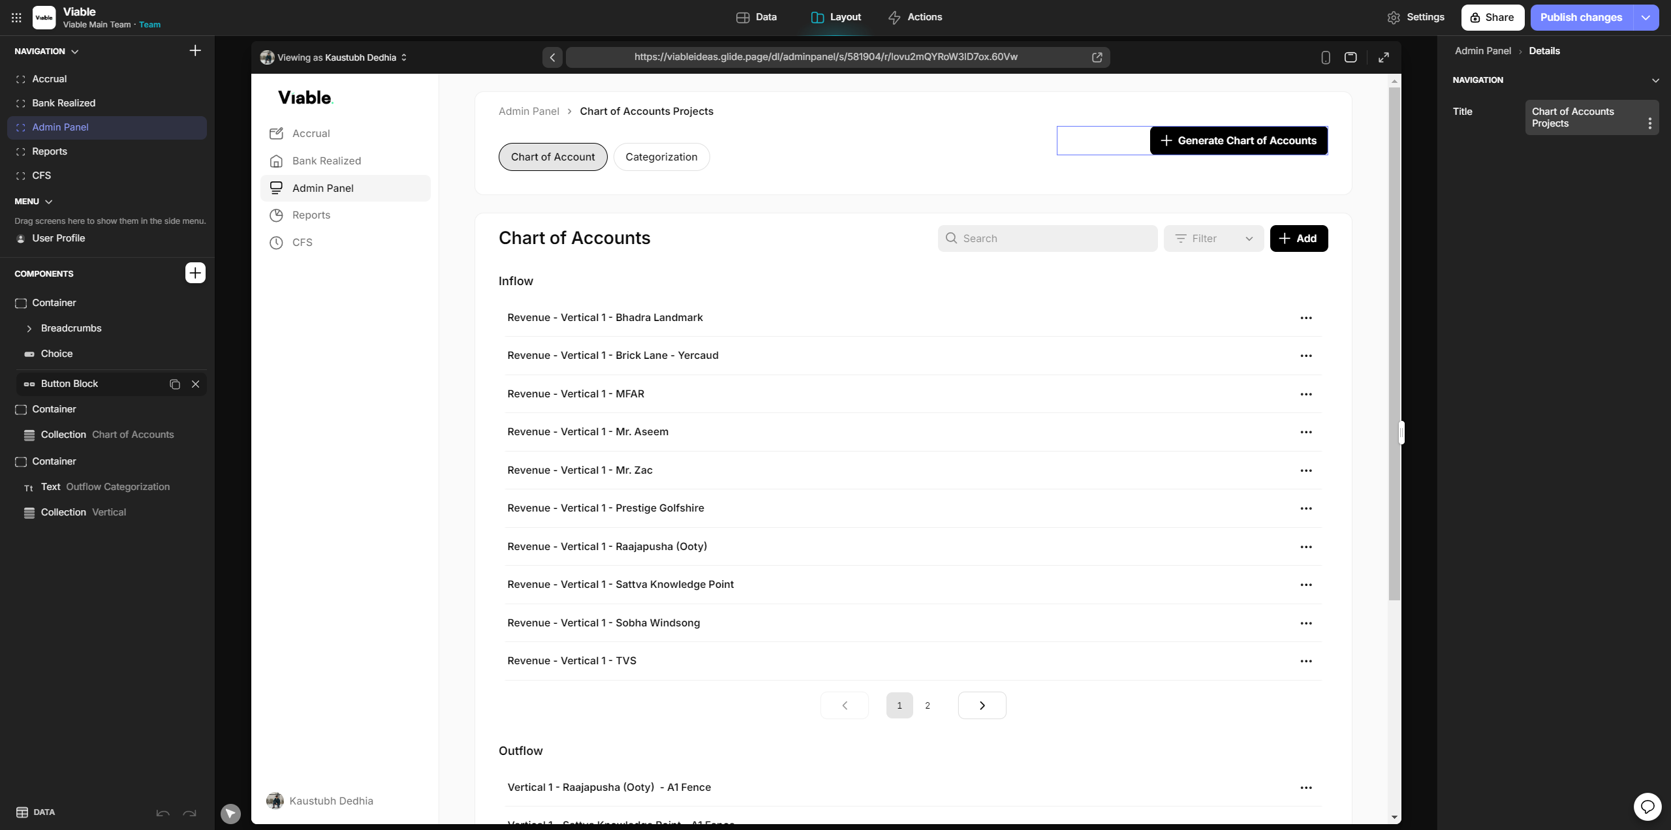Image resolution: width=1671 pixels, height=830 pixels.
Task: Open the Filter dropdown
Action: coord(1213,239)
